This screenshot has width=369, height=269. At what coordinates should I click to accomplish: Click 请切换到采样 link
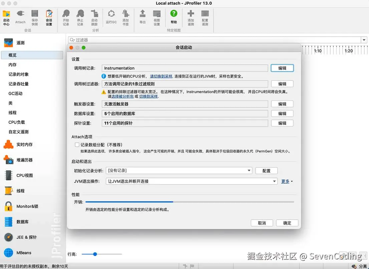click(x=161, y=76)
